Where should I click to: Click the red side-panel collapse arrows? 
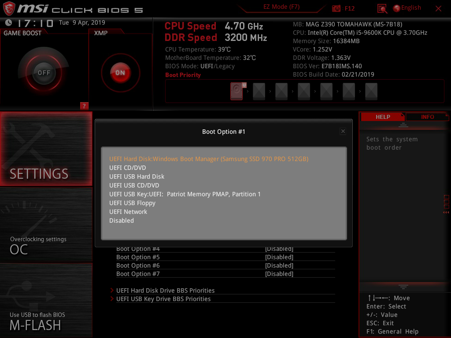(x=446, y=213)
